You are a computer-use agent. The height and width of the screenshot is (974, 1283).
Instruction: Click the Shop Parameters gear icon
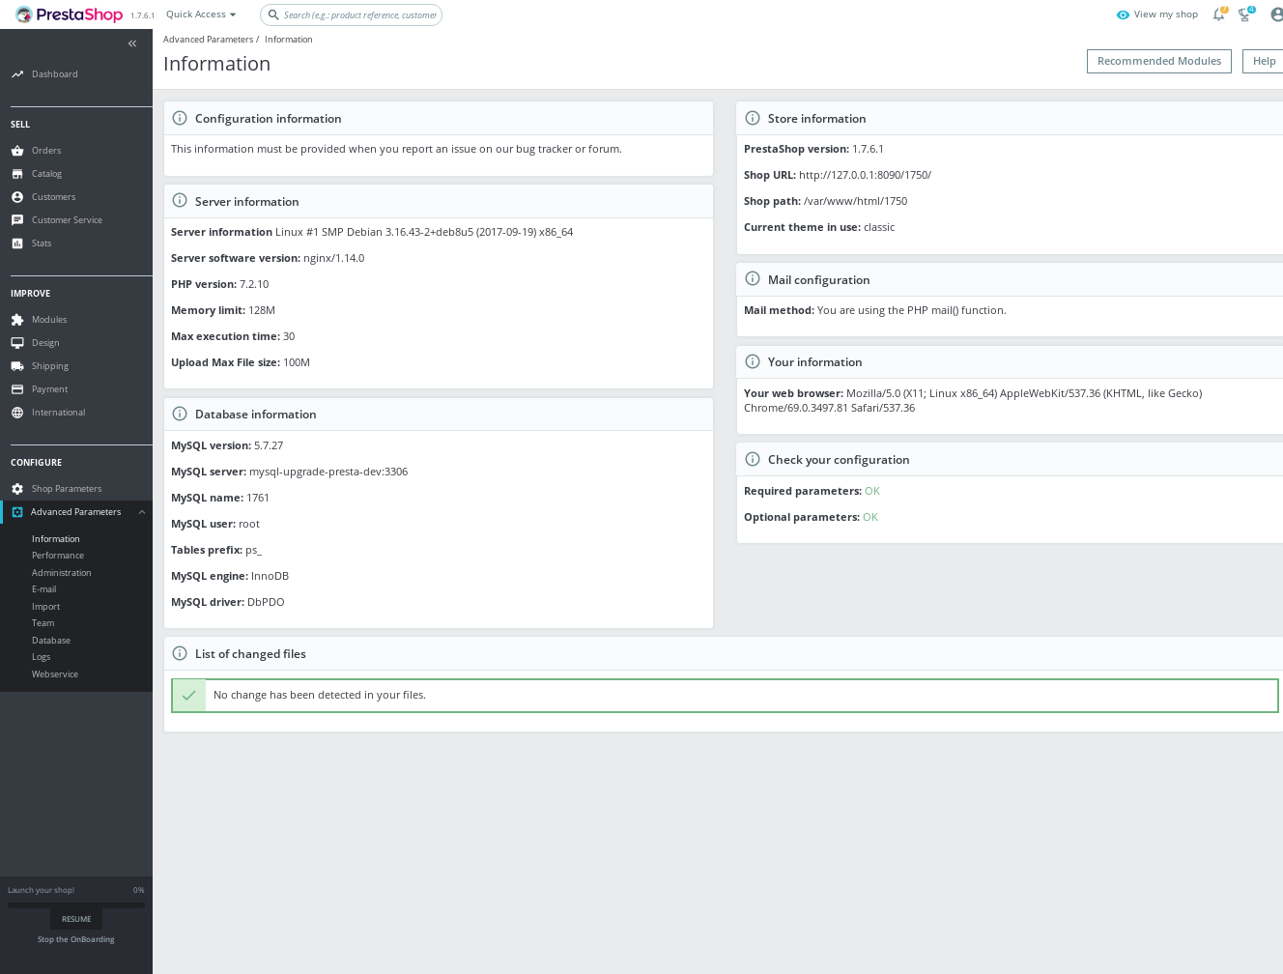coord(17,489)
